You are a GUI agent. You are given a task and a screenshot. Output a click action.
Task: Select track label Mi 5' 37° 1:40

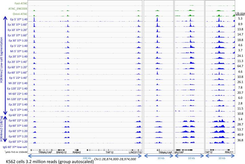19,51
